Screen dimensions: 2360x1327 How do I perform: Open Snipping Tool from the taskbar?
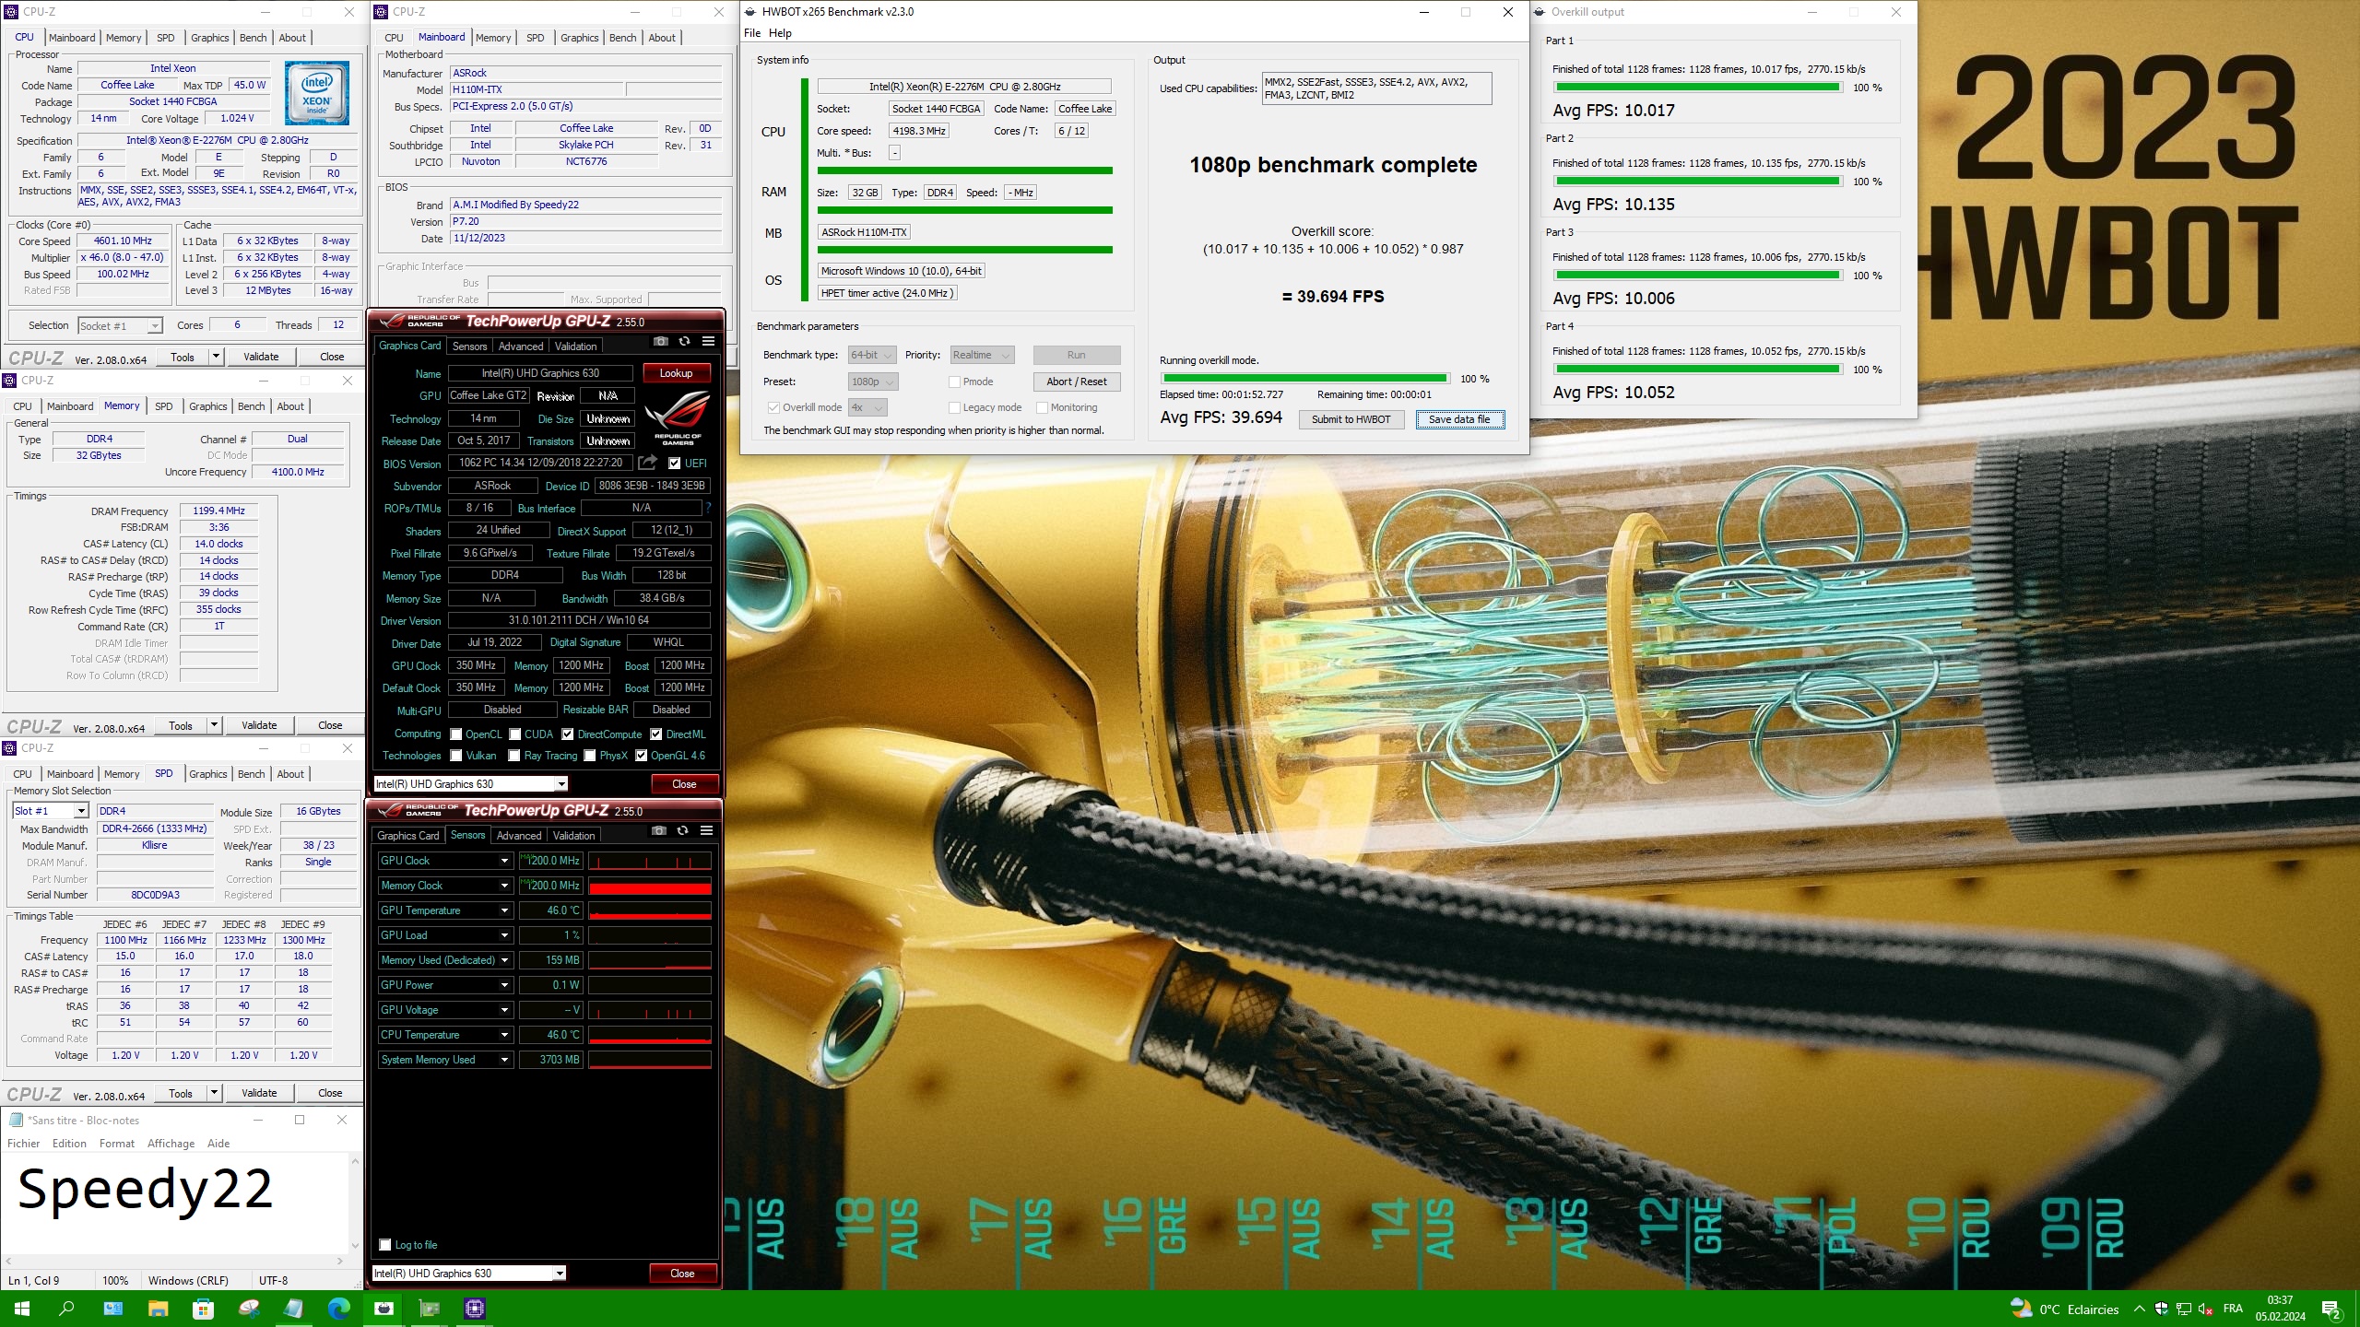click(x=248, y=1309)
